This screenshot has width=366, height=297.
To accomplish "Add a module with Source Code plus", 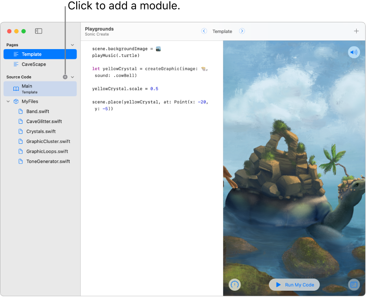I will [65, 77].
